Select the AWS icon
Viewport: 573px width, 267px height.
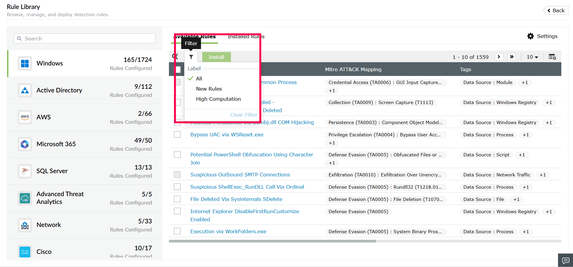click(25, 117)
